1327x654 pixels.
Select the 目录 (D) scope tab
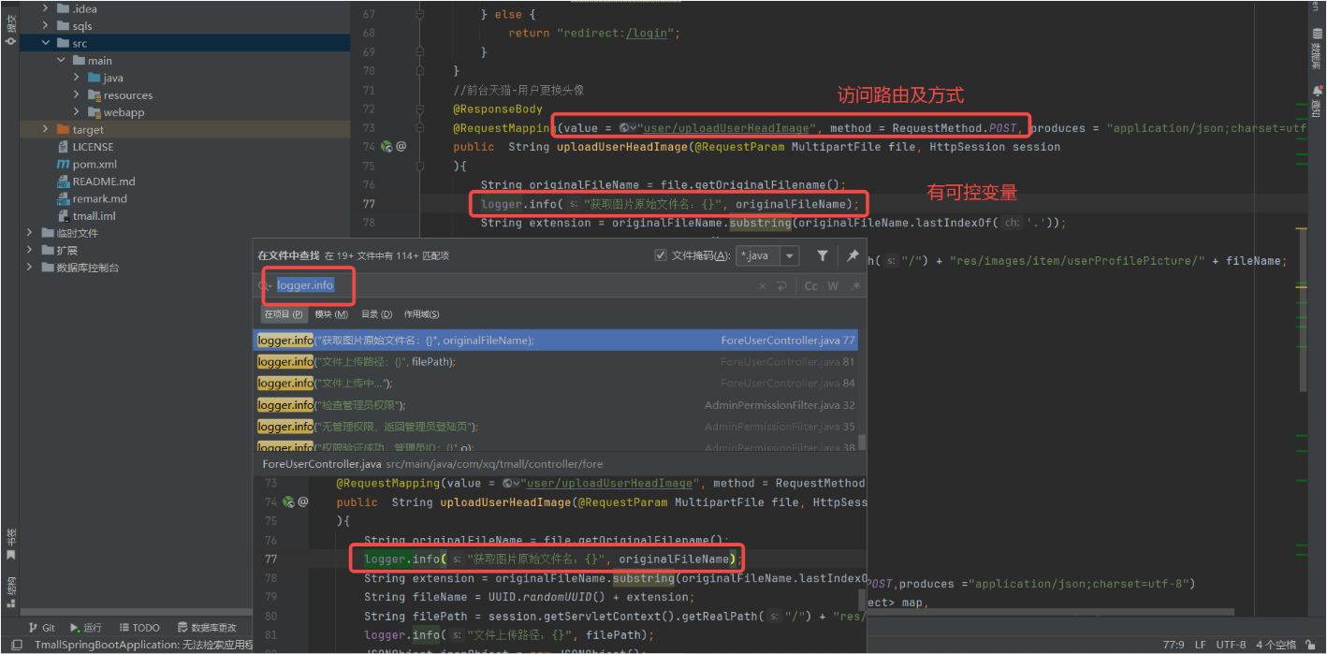coord(376,313)
